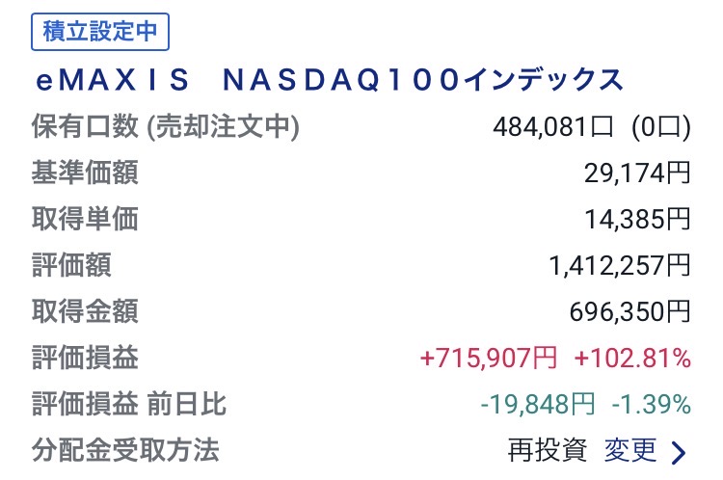
Task: Click the chevron arrow beside 変更
Action: [x=679, y=452]
